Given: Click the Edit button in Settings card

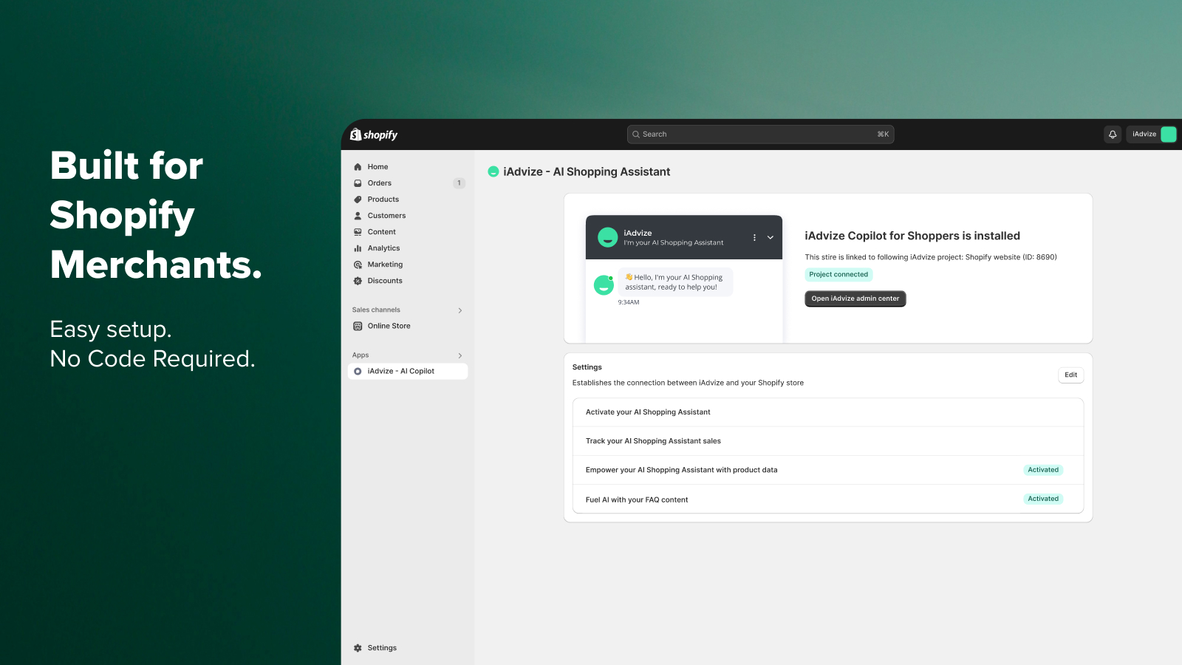Looking at the screenshot, I should click(1070, 375).
